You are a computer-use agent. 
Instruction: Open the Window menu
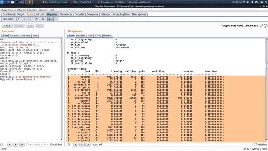tap(43, 10)
